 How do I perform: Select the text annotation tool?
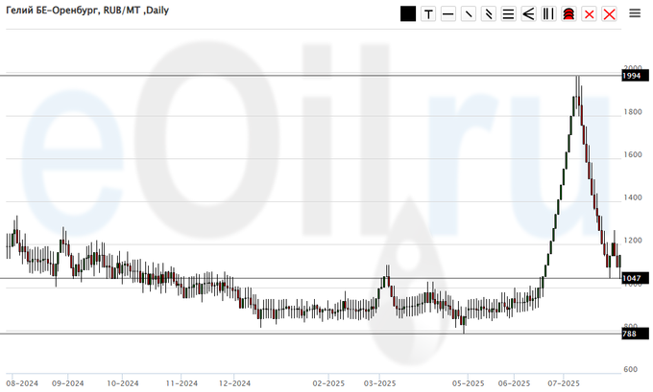(x=428, y=13)
